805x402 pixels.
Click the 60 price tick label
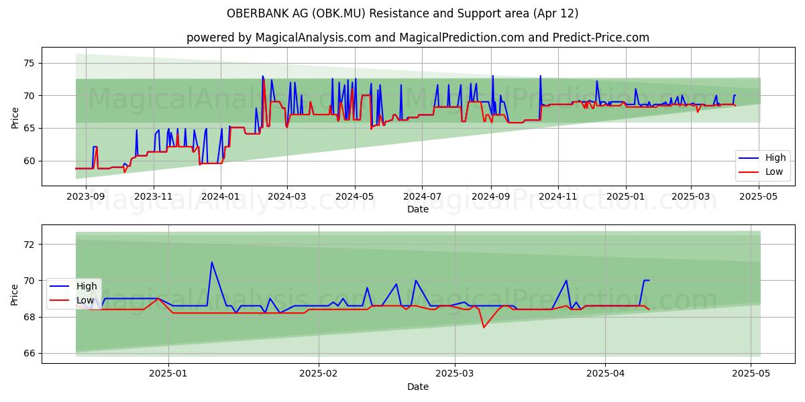[31, 161]
